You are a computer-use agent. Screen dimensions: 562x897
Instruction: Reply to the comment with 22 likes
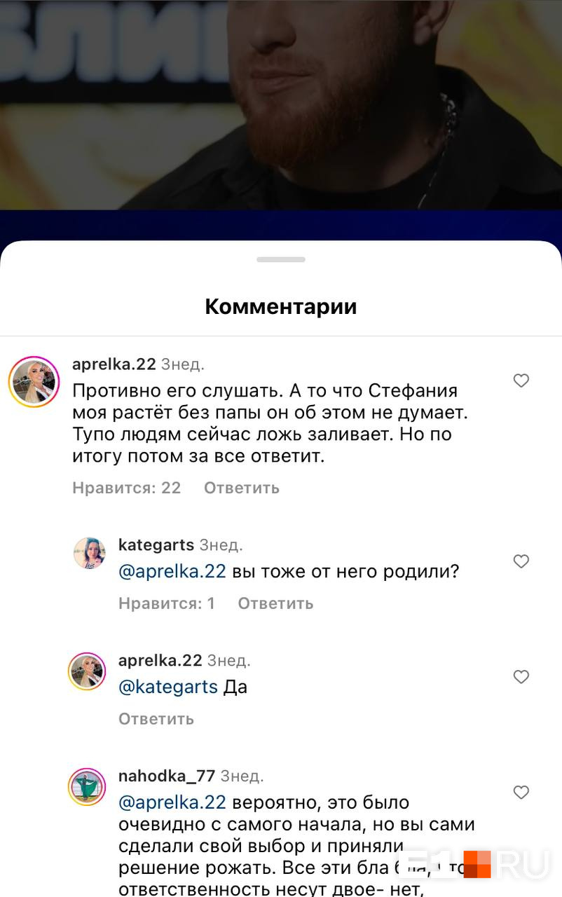(x=242, y=488)
